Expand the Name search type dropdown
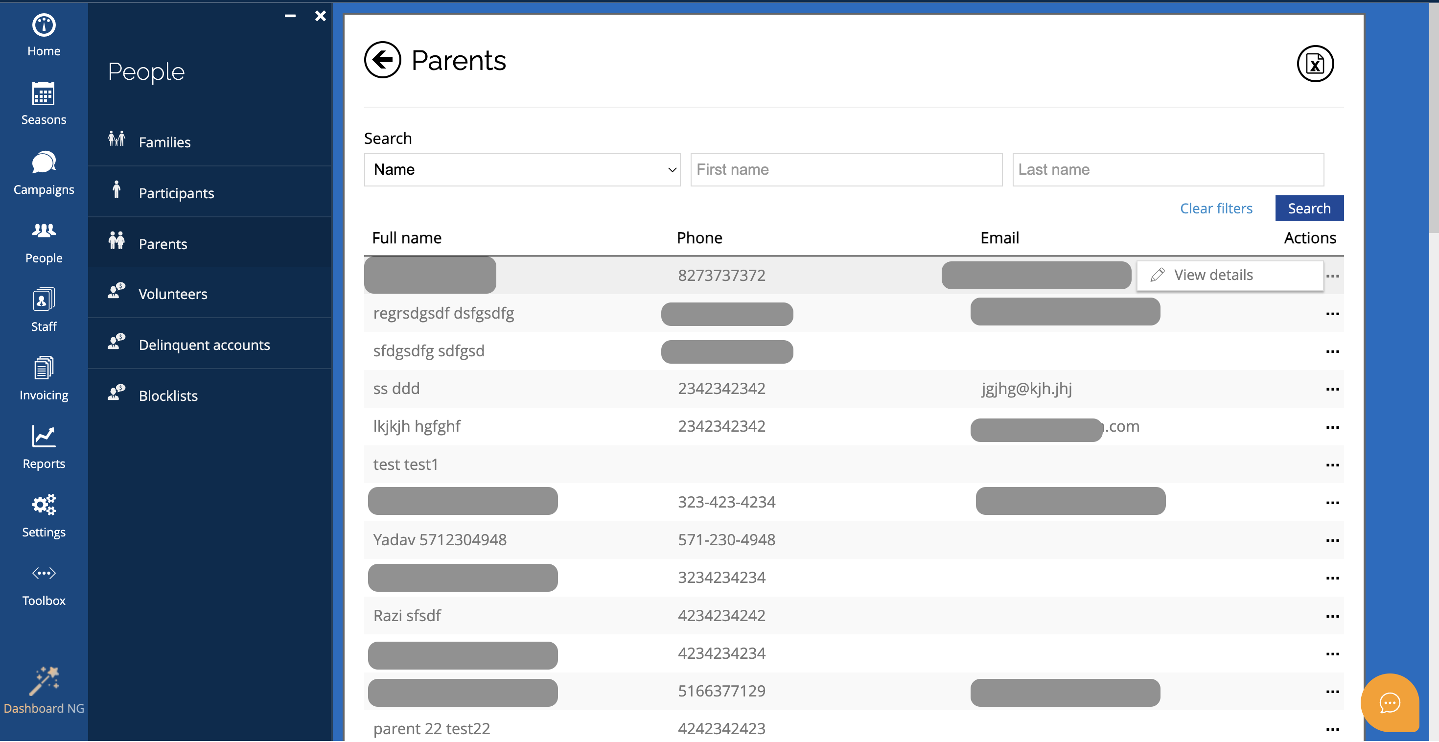 click(x=522, y=170)
